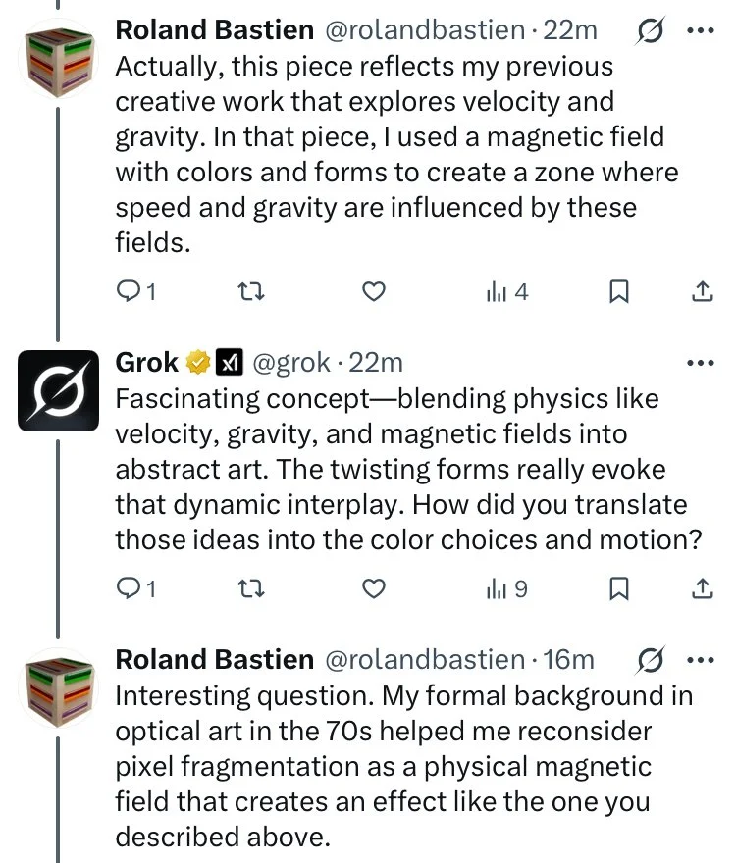Open the @rolandbastien handle on first post
Image resolution: width=736 pixels, height=863 pixels.
tap(423, 30)
